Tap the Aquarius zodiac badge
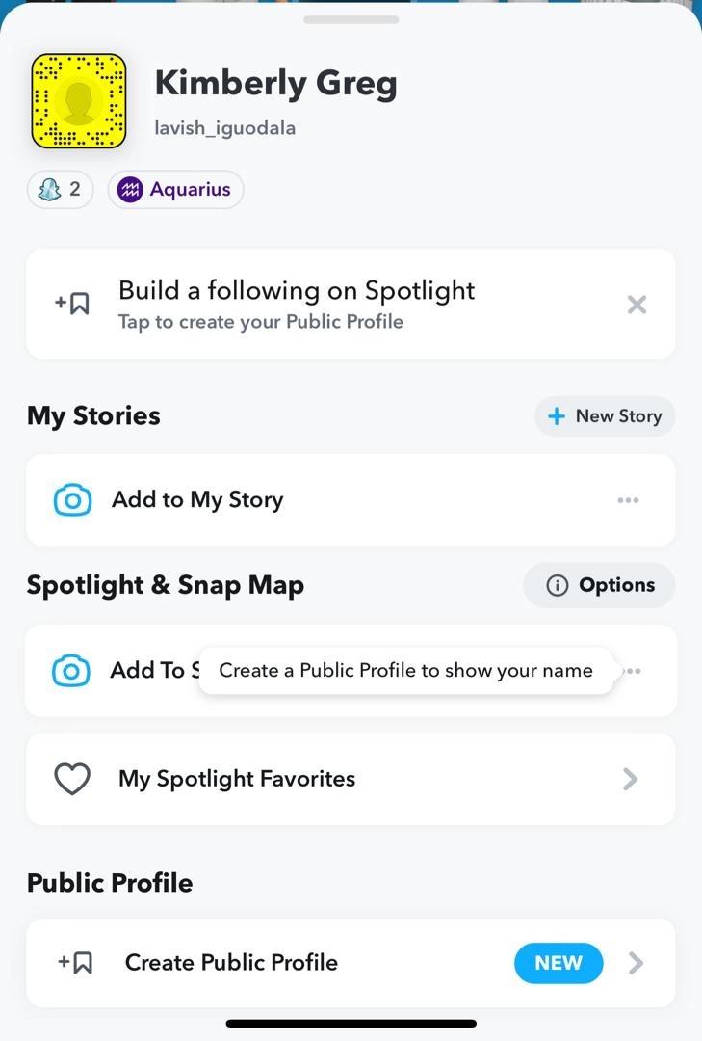Screen dimensions: 702x1041 (x=175, y=190)
